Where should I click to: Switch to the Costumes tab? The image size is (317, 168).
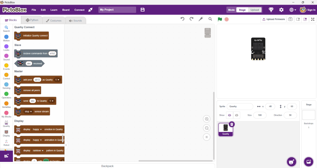pos(54,21)
